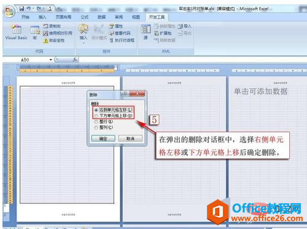
Task: Click the Insert controls toolbox icon
Action: point(84,29)
